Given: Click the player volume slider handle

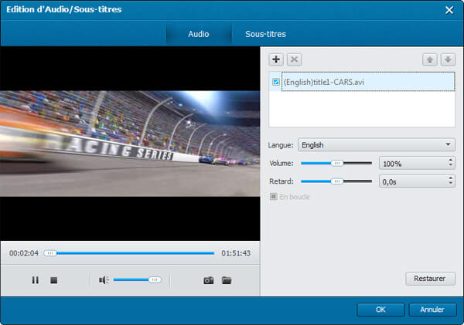Looking at the screenshot, I should [155, 279].
